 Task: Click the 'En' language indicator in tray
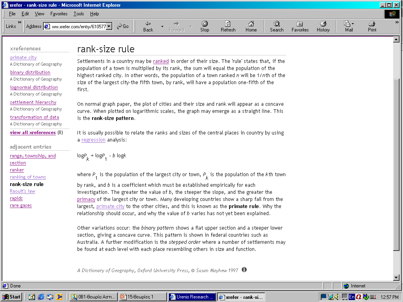tap(351, 297)
